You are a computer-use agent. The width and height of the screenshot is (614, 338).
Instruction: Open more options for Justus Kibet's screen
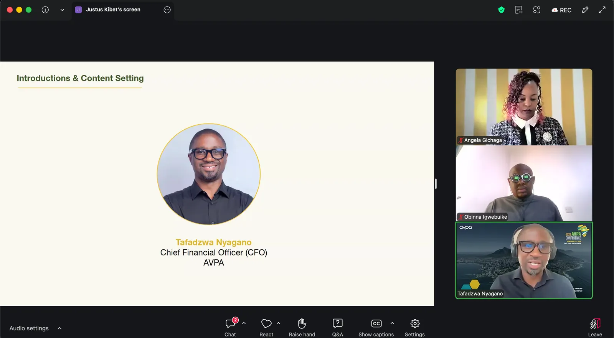167,10
